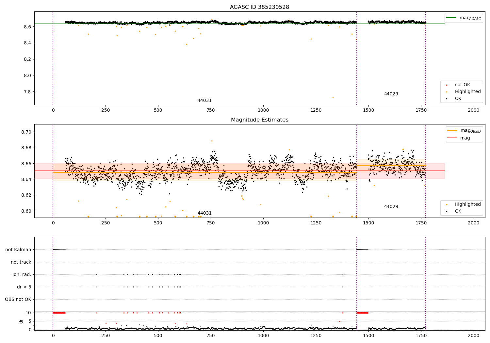Click tick label 10 on the dr axis
The image size is (490, 343).
[28, 313]
